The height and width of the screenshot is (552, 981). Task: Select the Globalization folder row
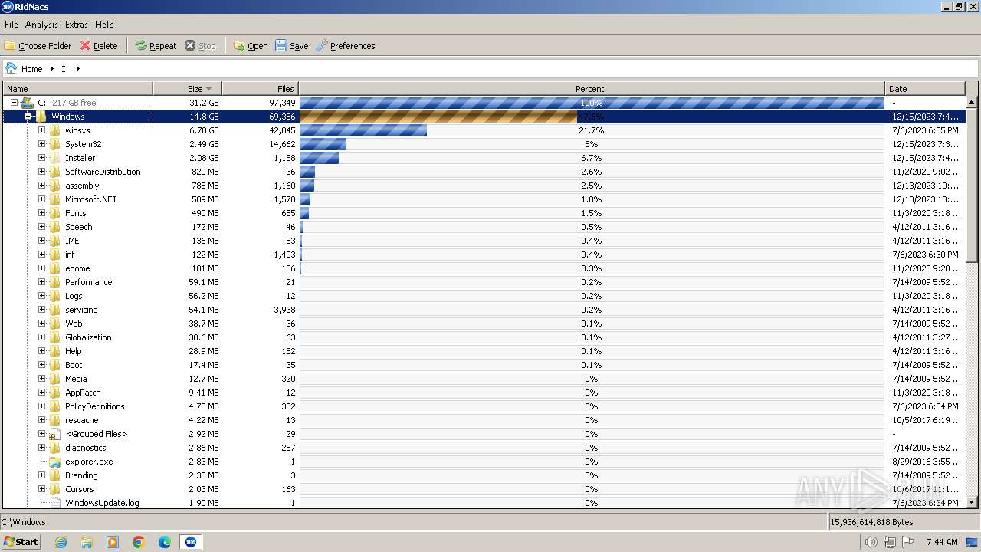(x=484, y=337)
